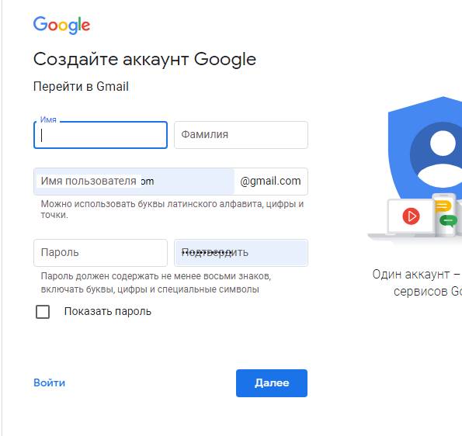This screenshot has height=436, width=462.
Task: Click the Пароль password field
Action: [100, 253]
